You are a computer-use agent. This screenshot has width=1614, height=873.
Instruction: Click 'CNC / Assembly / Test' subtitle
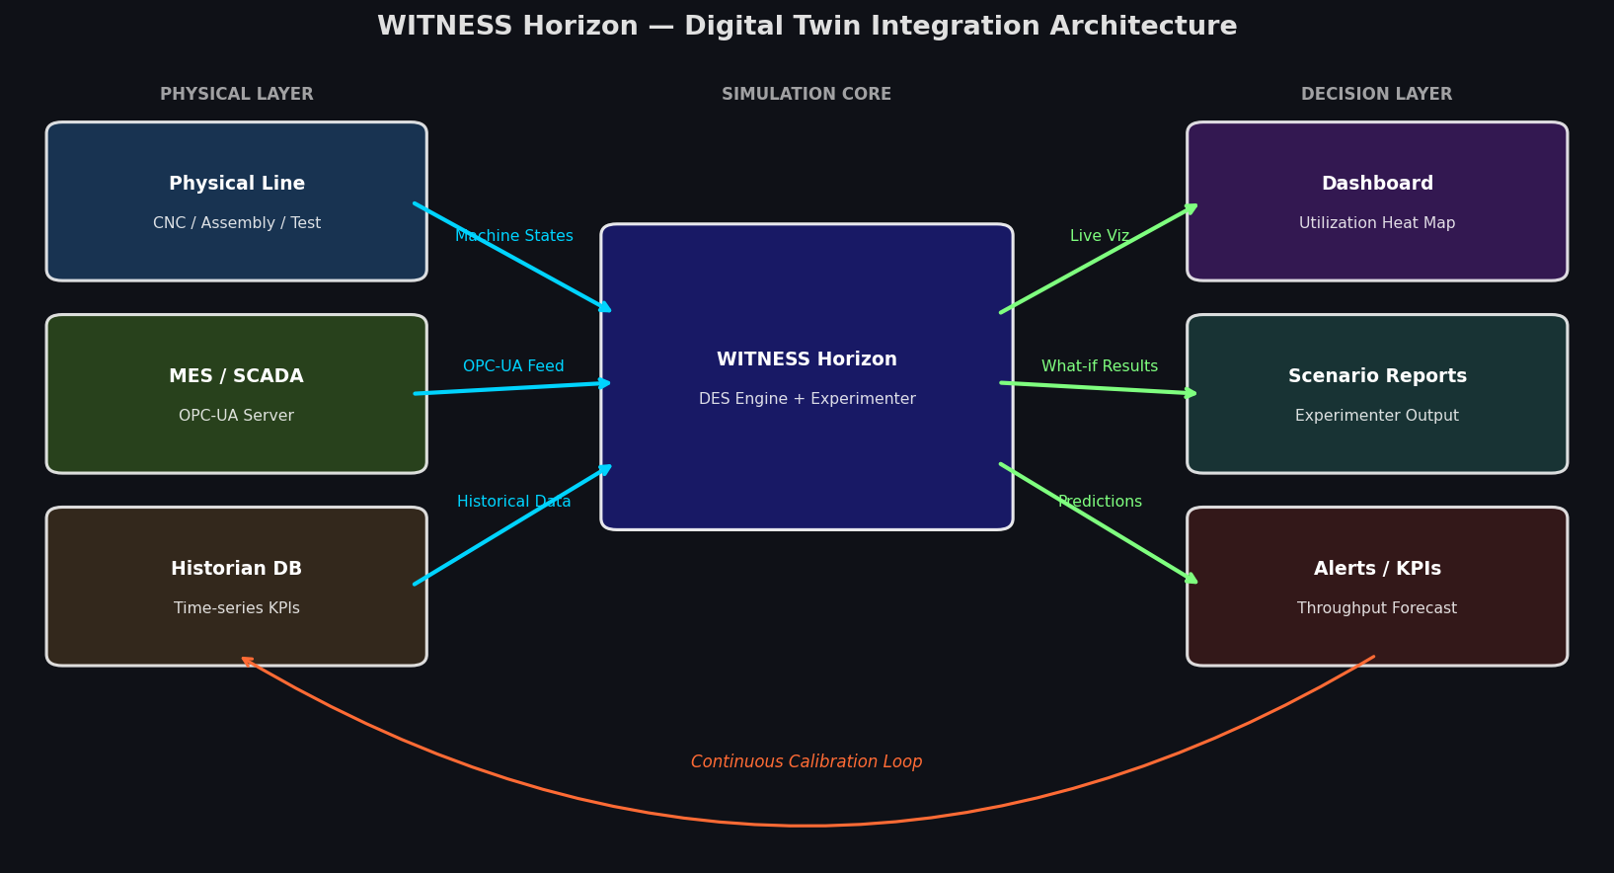click(237, 223)
